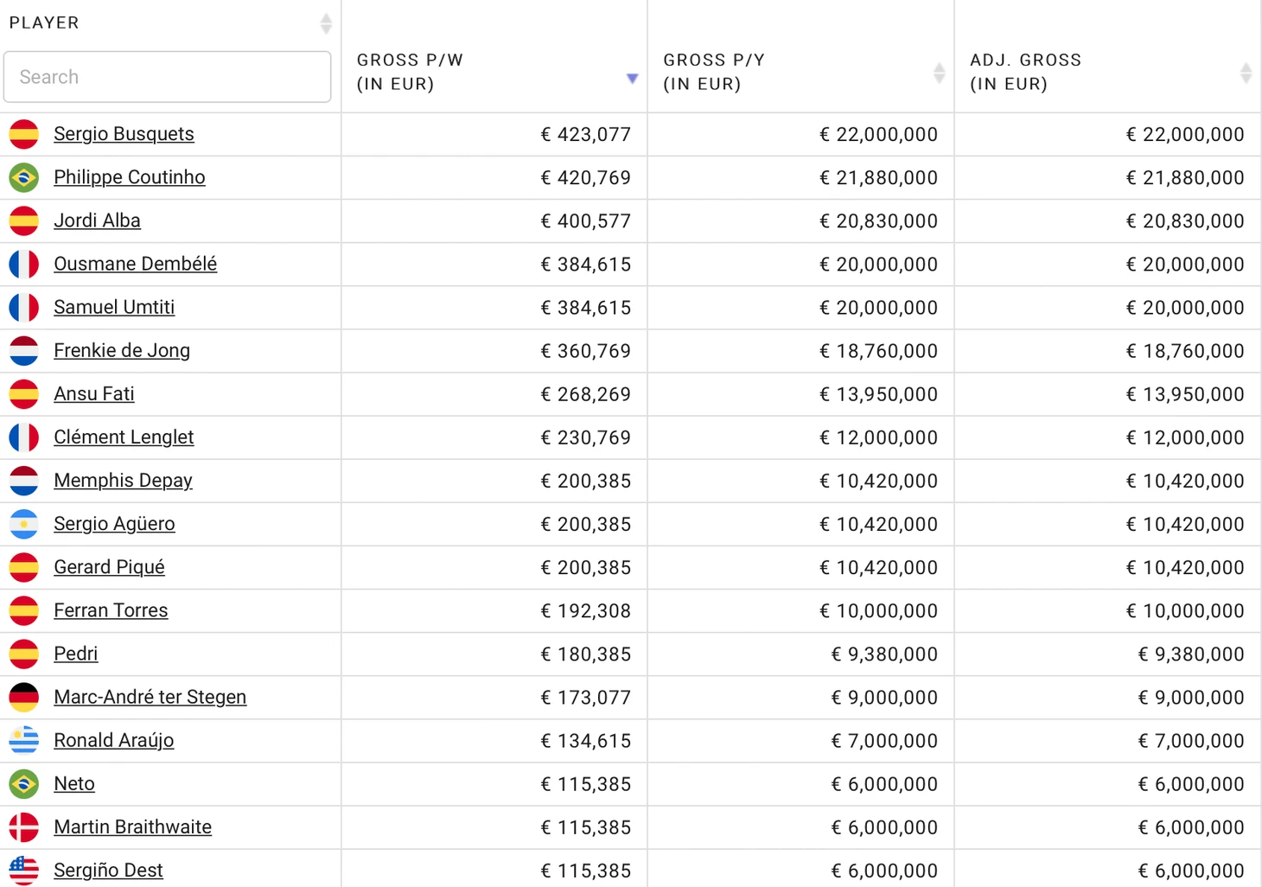Open Clément Lenglet player link
Image resolution: width=1262 pixels, height=887 pixels.
124,437
